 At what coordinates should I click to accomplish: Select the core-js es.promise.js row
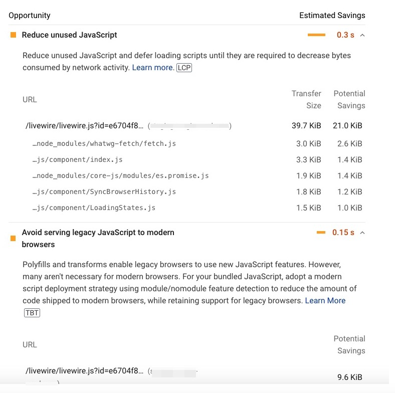(x=197, y=176)
